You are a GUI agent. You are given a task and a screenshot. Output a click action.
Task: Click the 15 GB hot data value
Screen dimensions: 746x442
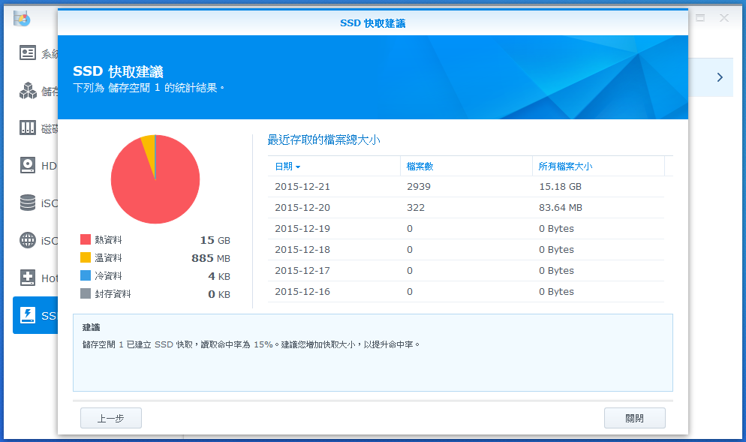point(215,240)
